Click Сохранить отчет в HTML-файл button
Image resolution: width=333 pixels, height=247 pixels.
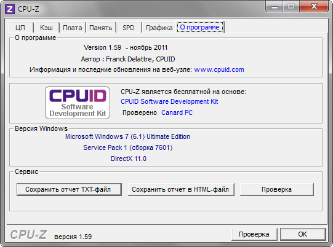click(181, 189)
